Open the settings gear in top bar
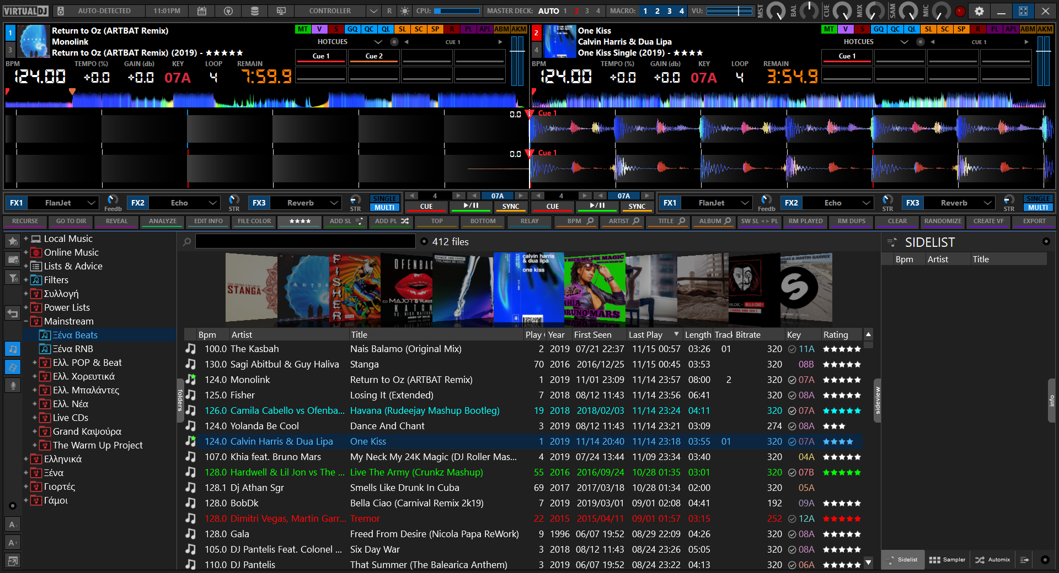 coord(979,11)
